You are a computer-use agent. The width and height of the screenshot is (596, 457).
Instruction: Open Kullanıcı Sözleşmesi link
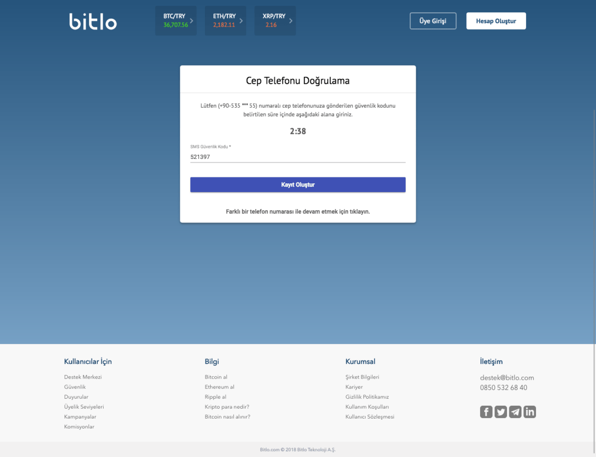[370, 417]
